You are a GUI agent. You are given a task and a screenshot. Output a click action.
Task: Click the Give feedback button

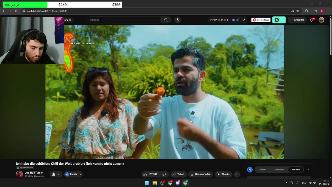[x=261, y=20]
